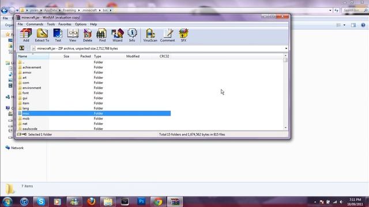Click Network in Explorer sidebar
Image resolution: width=369 pixels, height=207 pixels.
pos(17,148)
